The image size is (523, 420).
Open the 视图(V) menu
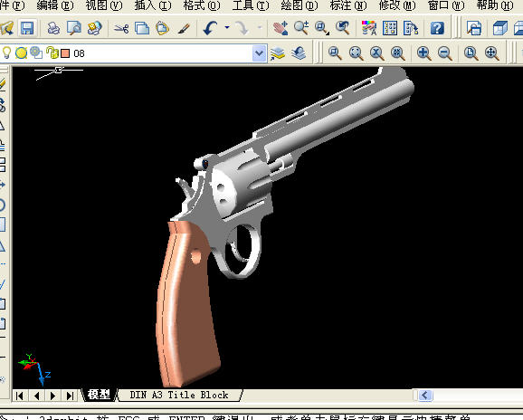104,5
